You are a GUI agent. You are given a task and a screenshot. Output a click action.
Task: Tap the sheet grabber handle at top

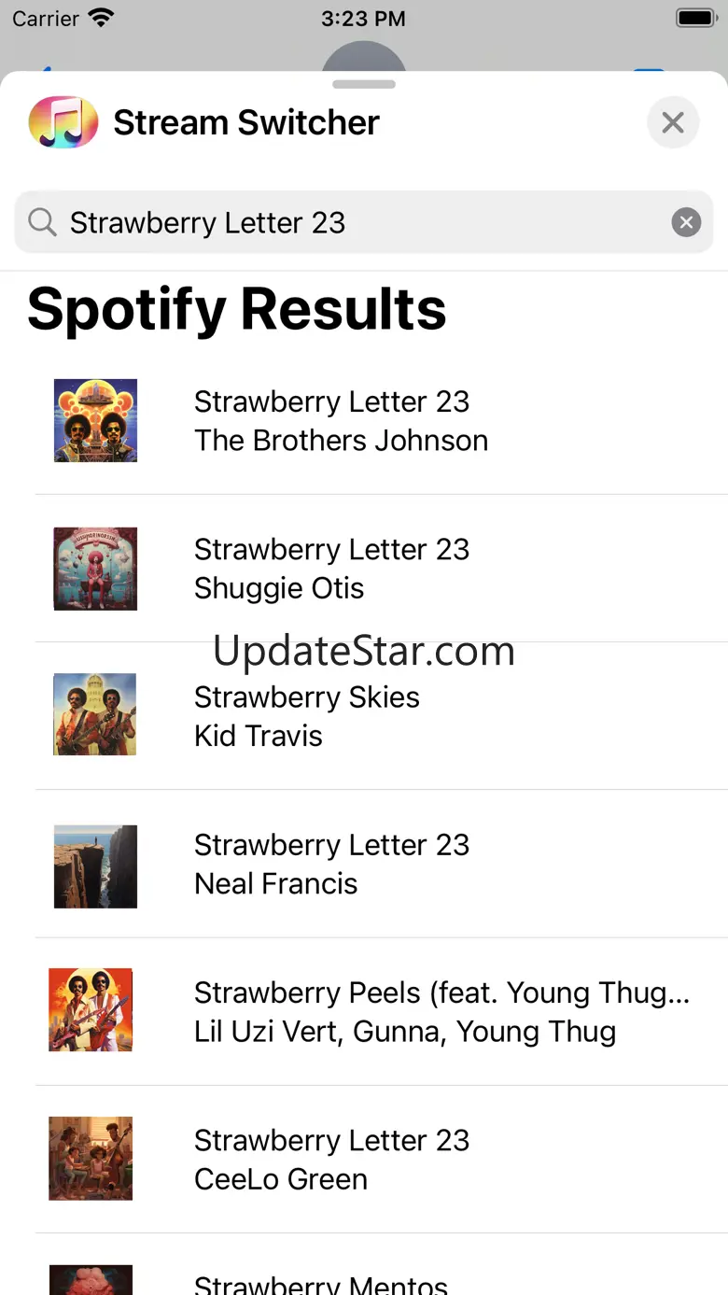pos(364,84)
